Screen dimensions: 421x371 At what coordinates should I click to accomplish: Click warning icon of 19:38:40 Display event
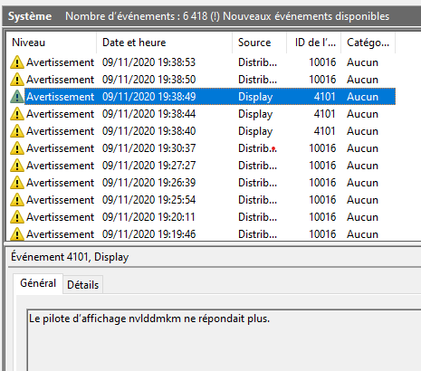[17, 131]
